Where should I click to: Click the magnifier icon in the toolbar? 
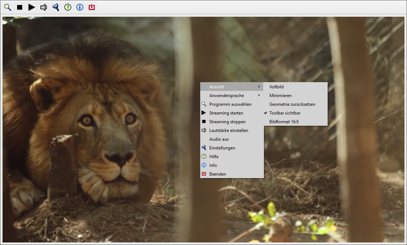point(8,7)
